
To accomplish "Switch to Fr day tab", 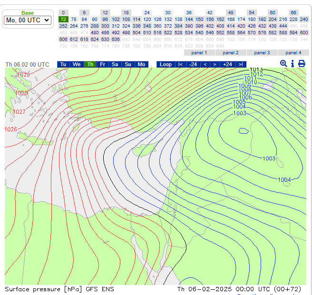I will click(x=102, y=64).
